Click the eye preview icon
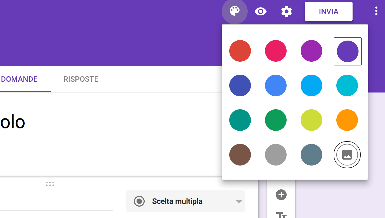Image resolution: width=385 pixels, height=218 pixels. pos(261,11)
